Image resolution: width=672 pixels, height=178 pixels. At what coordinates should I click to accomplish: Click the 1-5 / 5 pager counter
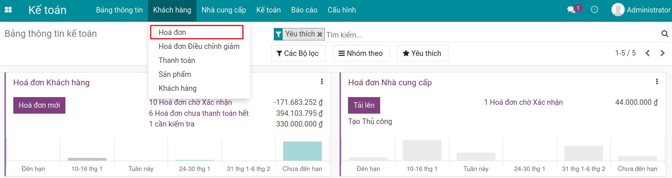coord(625,53)
